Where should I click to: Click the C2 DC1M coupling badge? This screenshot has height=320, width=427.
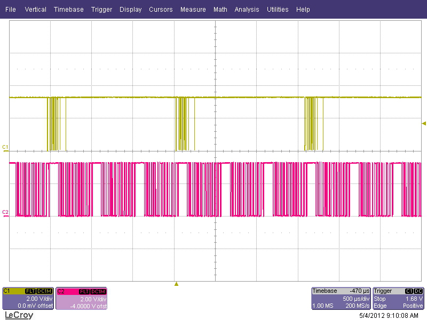[x=98, y=292]
